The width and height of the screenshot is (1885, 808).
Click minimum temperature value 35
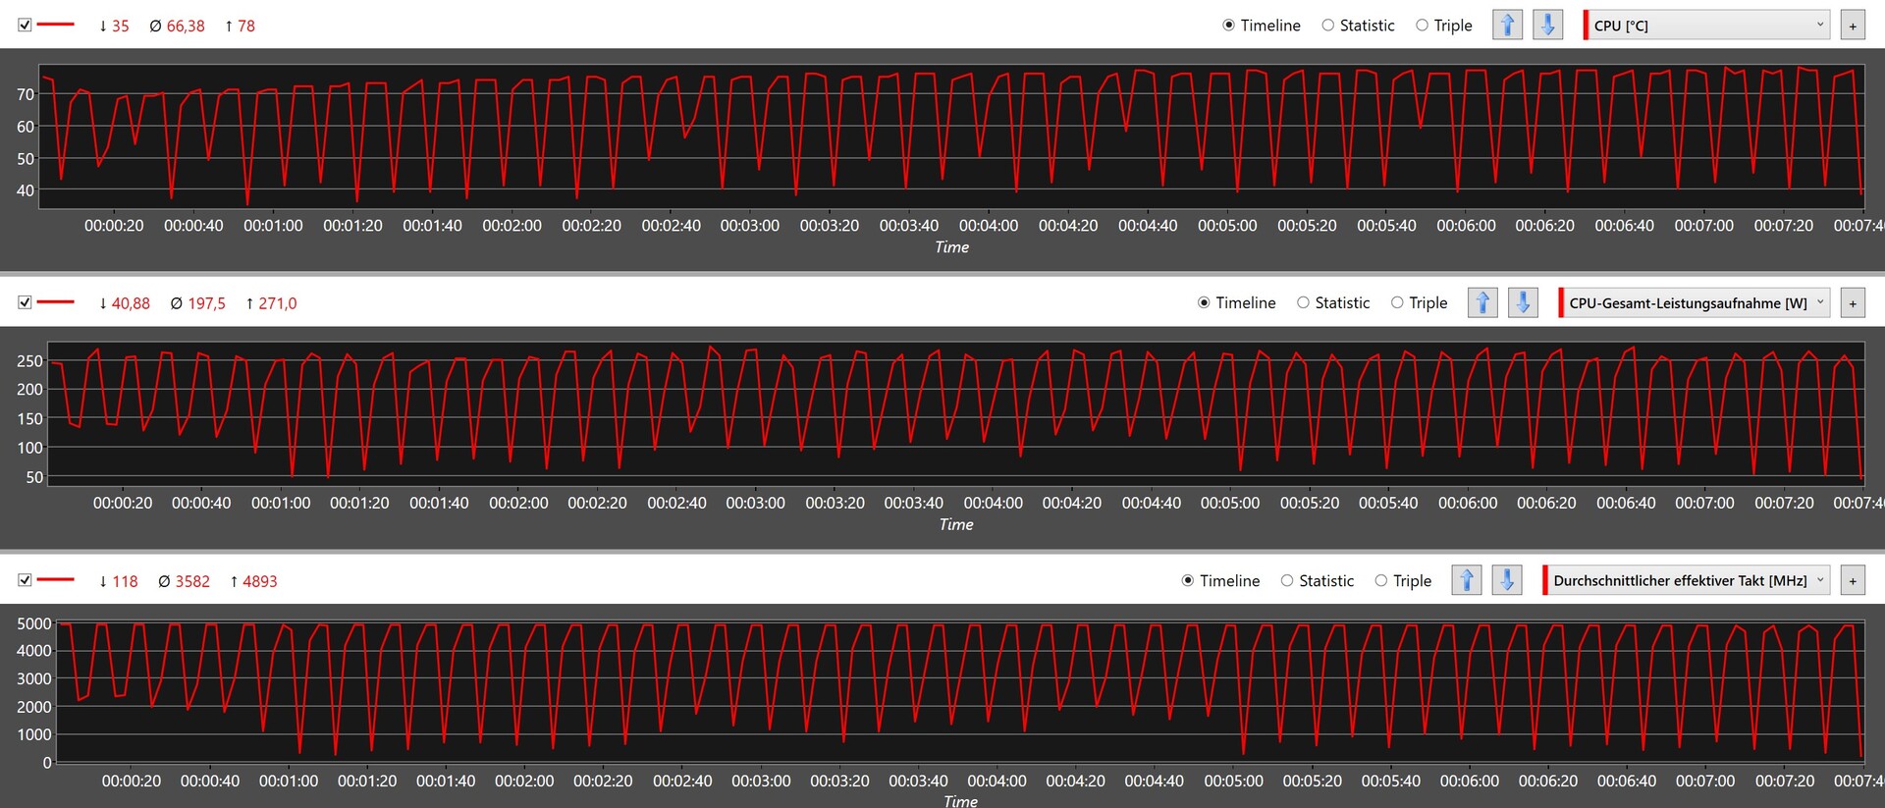120,26
